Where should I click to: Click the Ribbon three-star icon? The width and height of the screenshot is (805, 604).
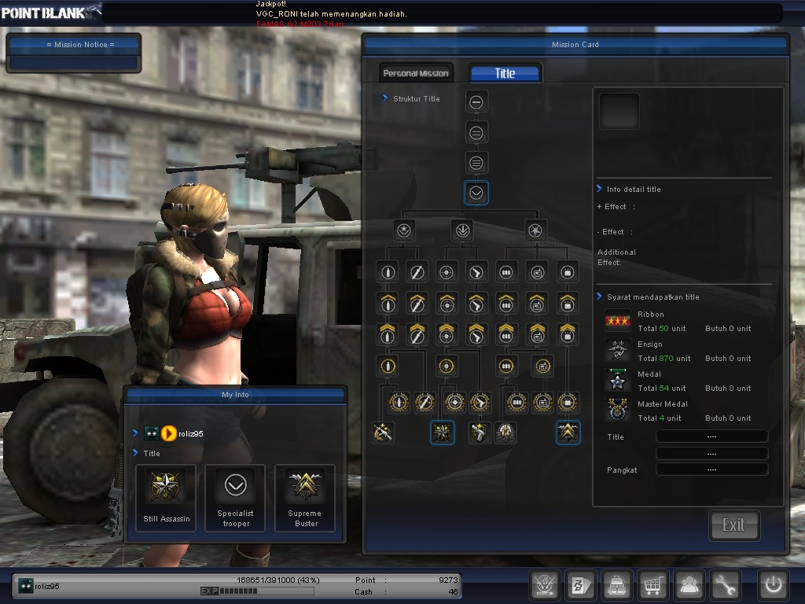[618, 321]
